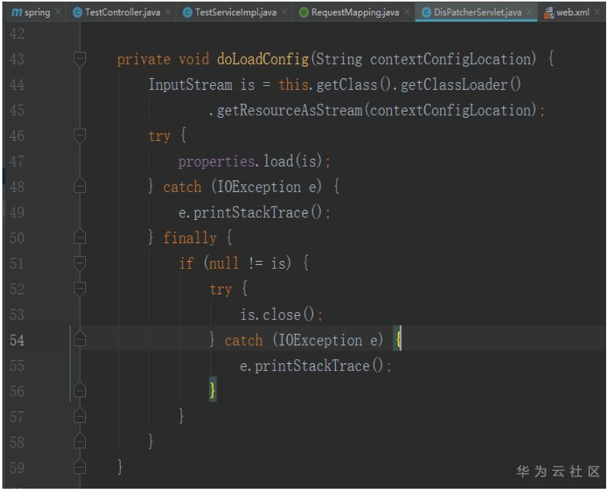Image resolution: width=610 pixels, height=491 pixels.
Task: Close the TestController.java tab
Action: click(x=168, y=12)
